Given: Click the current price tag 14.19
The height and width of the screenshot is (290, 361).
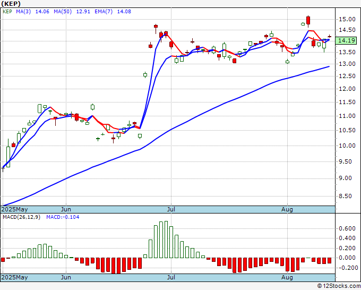Looking at the screenshot, I should 346,40.
